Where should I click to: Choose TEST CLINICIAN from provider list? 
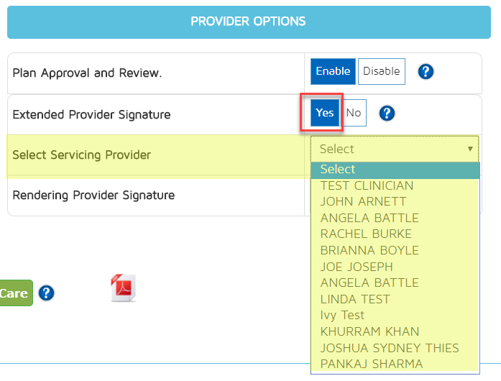pos(367,185)
